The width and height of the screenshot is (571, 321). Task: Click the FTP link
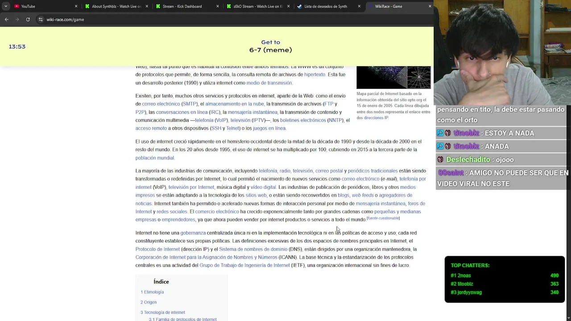[329, 104]
